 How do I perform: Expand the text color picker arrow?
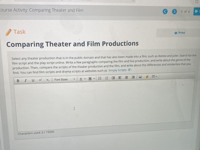coord(85,79)
